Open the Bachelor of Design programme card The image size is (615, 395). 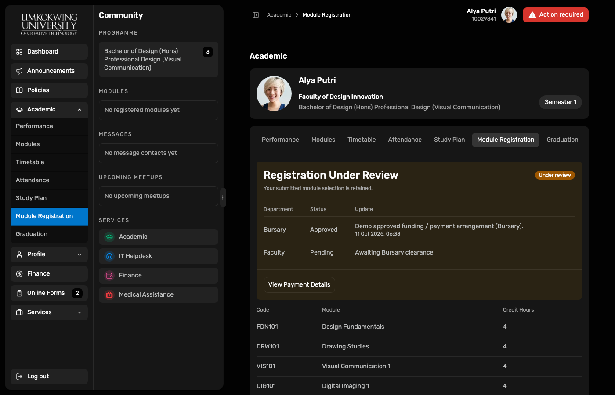(159, 60)
